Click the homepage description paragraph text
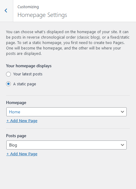 point(68,43)
